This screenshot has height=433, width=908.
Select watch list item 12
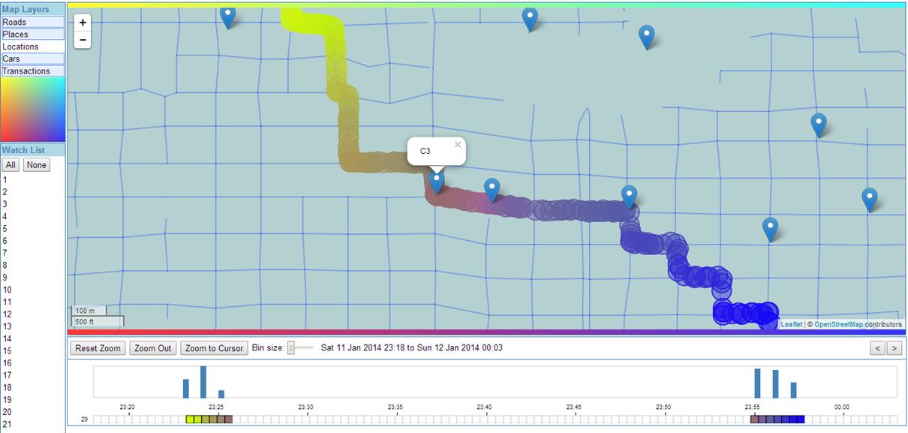click(8, 314)
